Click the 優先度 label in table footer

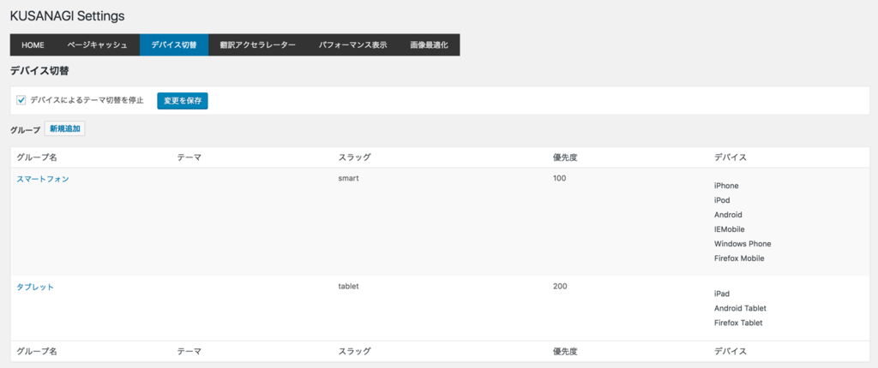click(x=566, y=351)
